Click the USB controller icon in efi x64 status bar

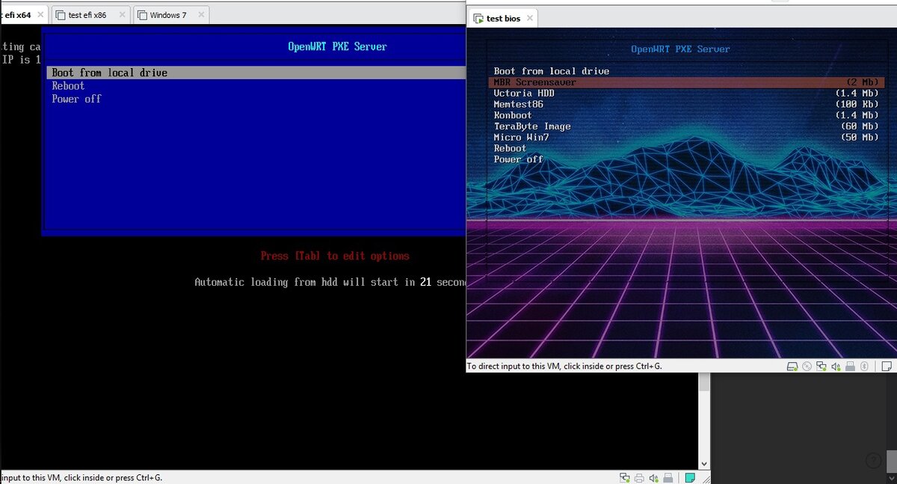pos(668,477)
